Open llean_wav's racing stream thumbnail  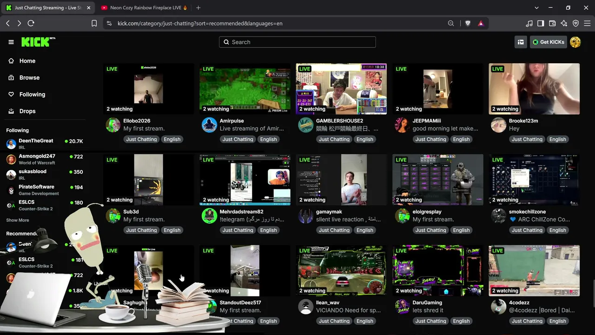coord(341,270)
